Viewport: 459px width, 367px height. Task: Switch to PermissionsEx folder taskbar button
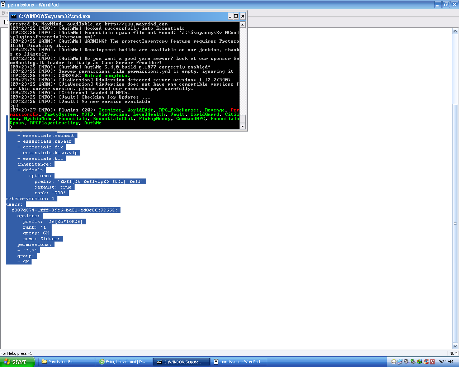pos(66,362)
